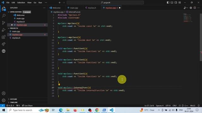Select Welcome in the Open Editors list
The width and height of the screenshot is (202, 113).
(x=21, y=15)
